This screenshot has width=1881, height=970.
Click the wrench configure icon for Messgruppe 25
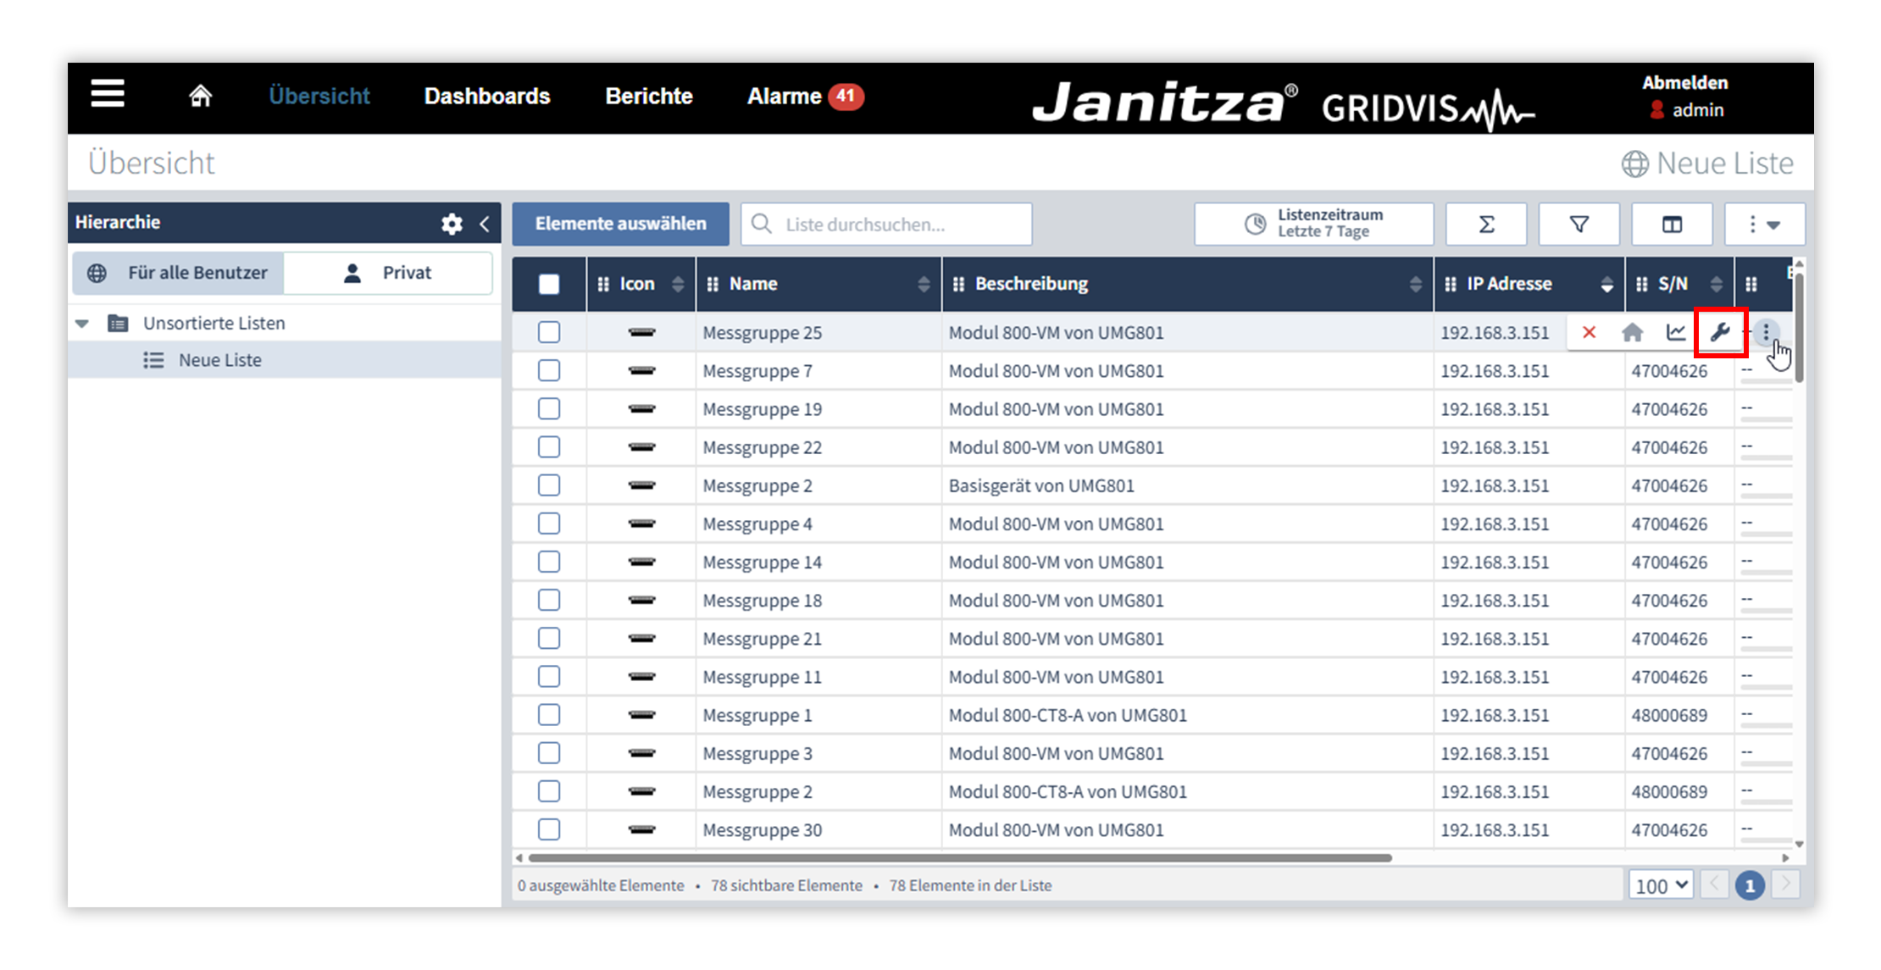1720,332
